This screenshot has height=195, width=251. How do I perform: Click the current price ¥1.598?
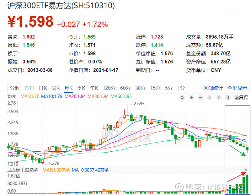(30, 21)
